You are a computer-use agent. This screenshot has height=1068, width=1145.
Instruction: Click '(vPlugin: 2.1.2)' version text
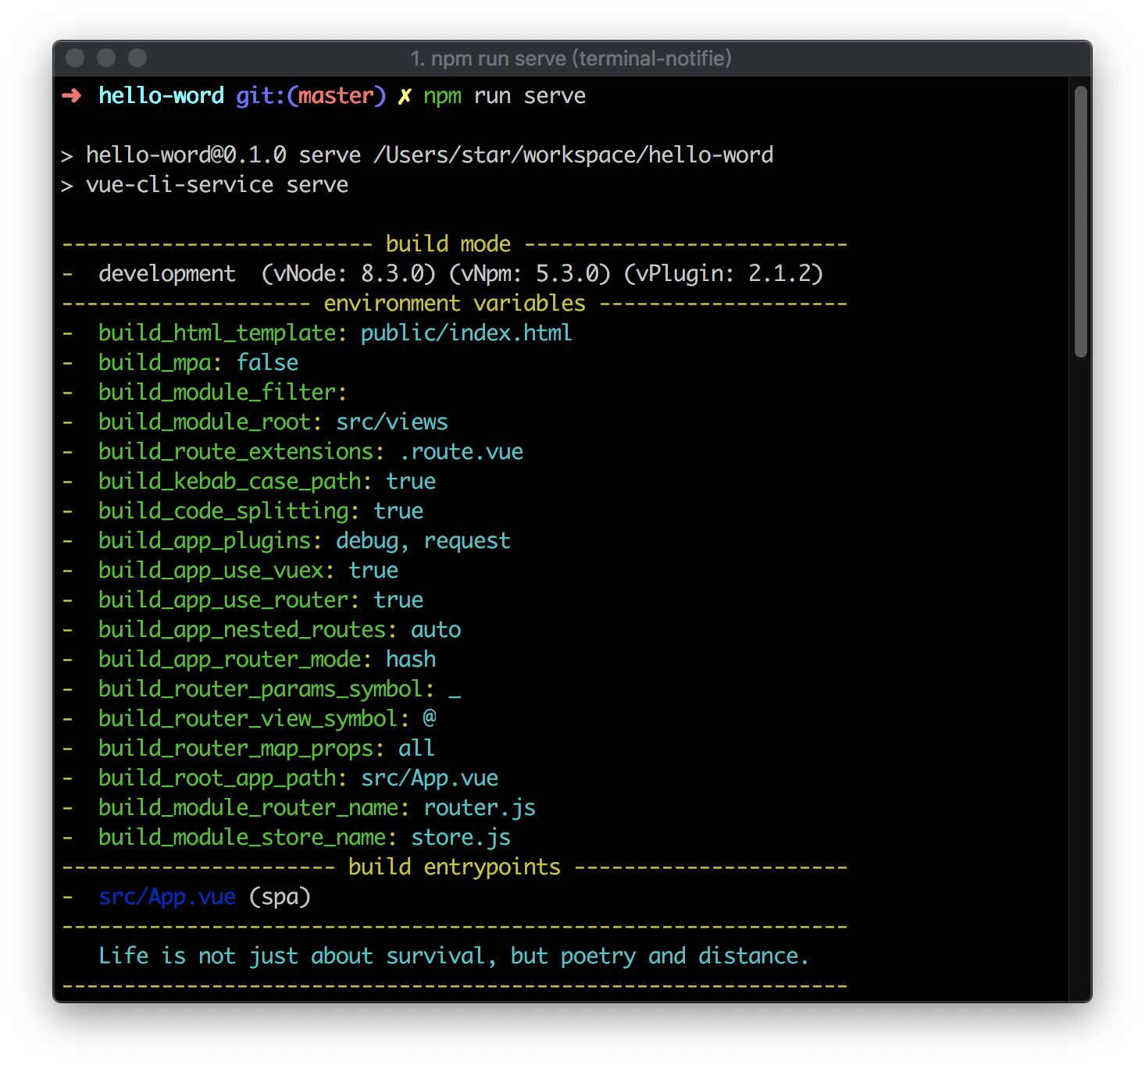point(723,274)
